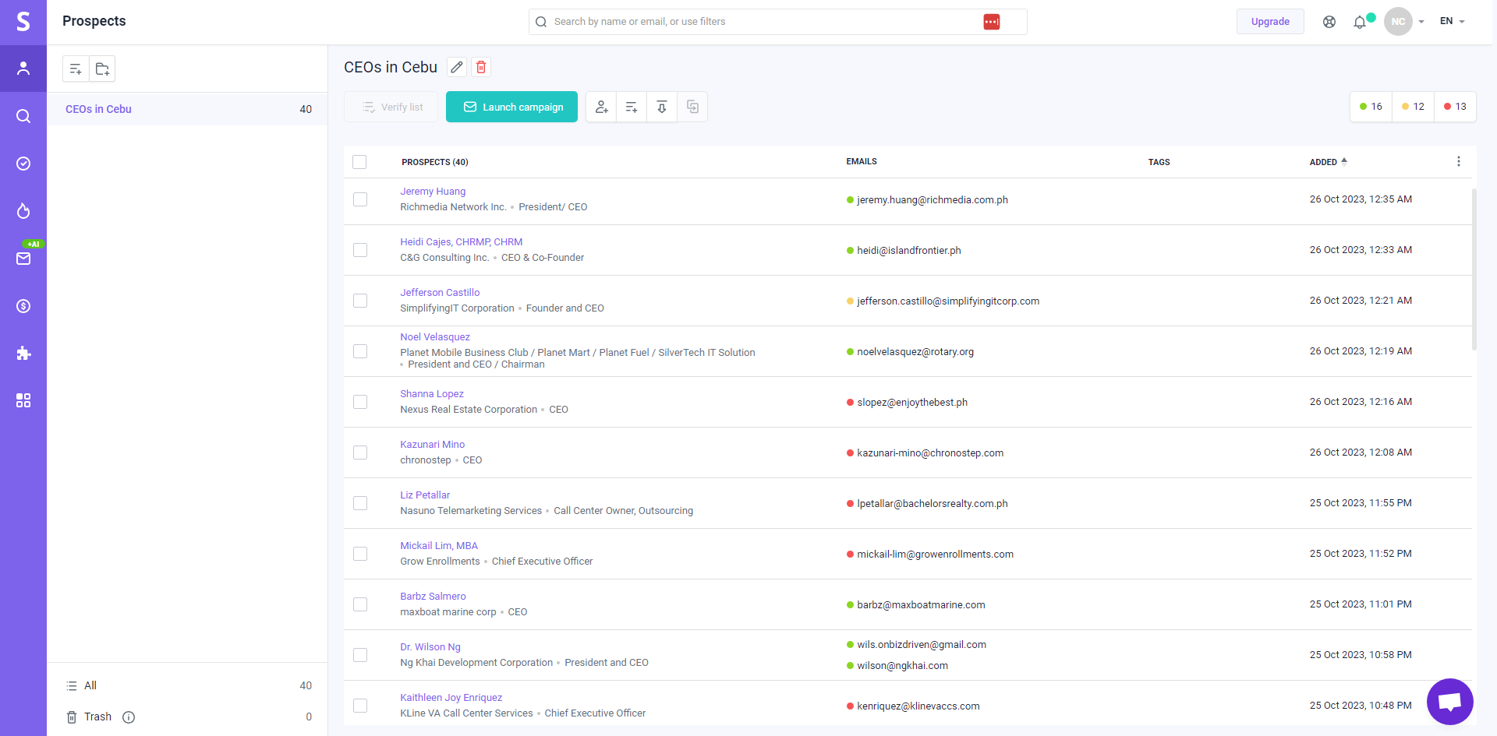Viewport: 1497px width, 736px height.
Task: Open the warm-up flame icon in sidebar
Action: (x=23, y=211)
